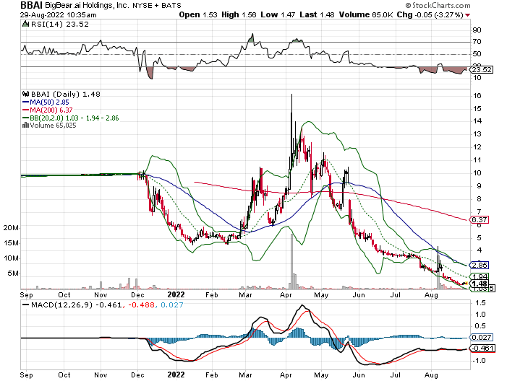Click the 29-Aug-2022 10:35am date stamp

point(58,15)
